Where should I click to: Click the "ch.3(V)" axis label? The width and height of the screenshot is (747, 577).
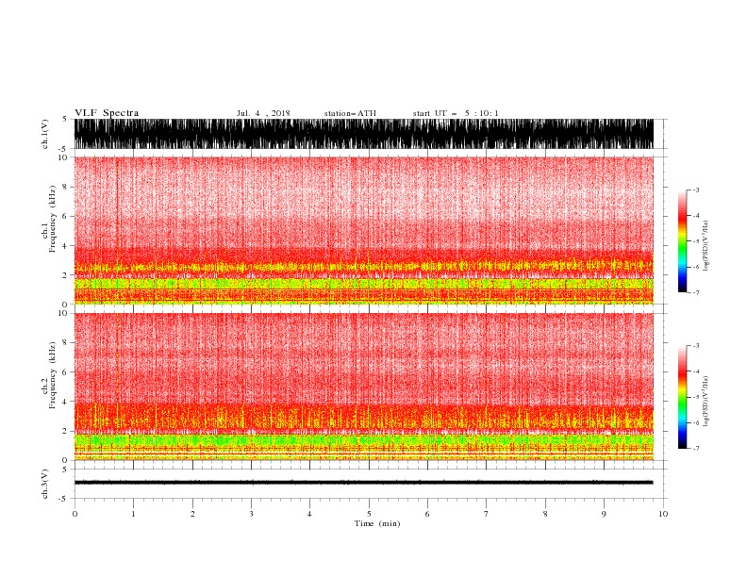45,484
